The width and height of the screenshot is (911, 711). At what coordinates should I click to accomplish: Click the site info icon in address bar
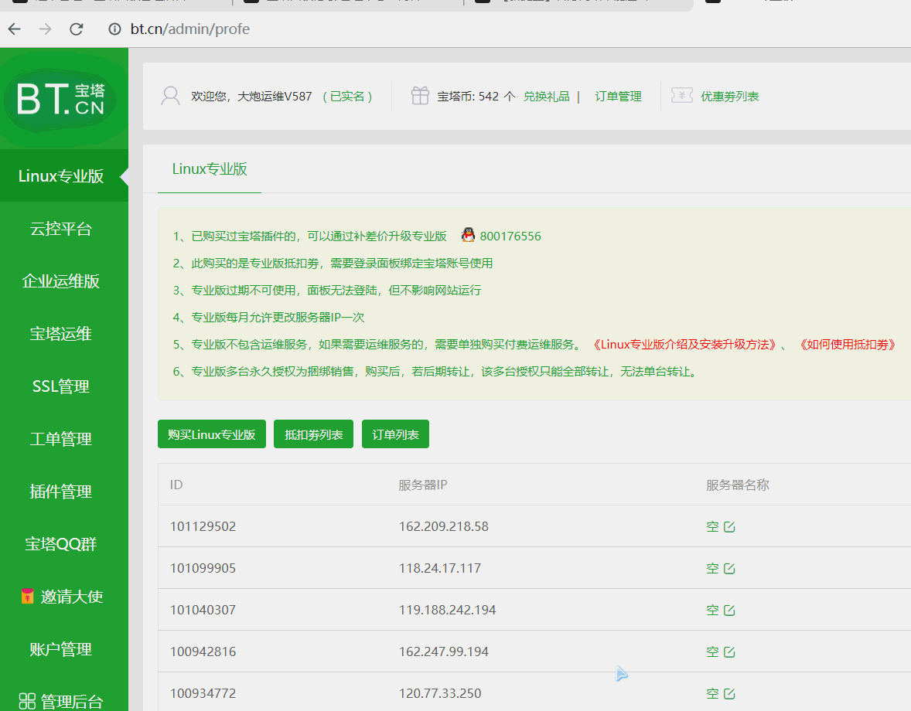pos(115,29)
